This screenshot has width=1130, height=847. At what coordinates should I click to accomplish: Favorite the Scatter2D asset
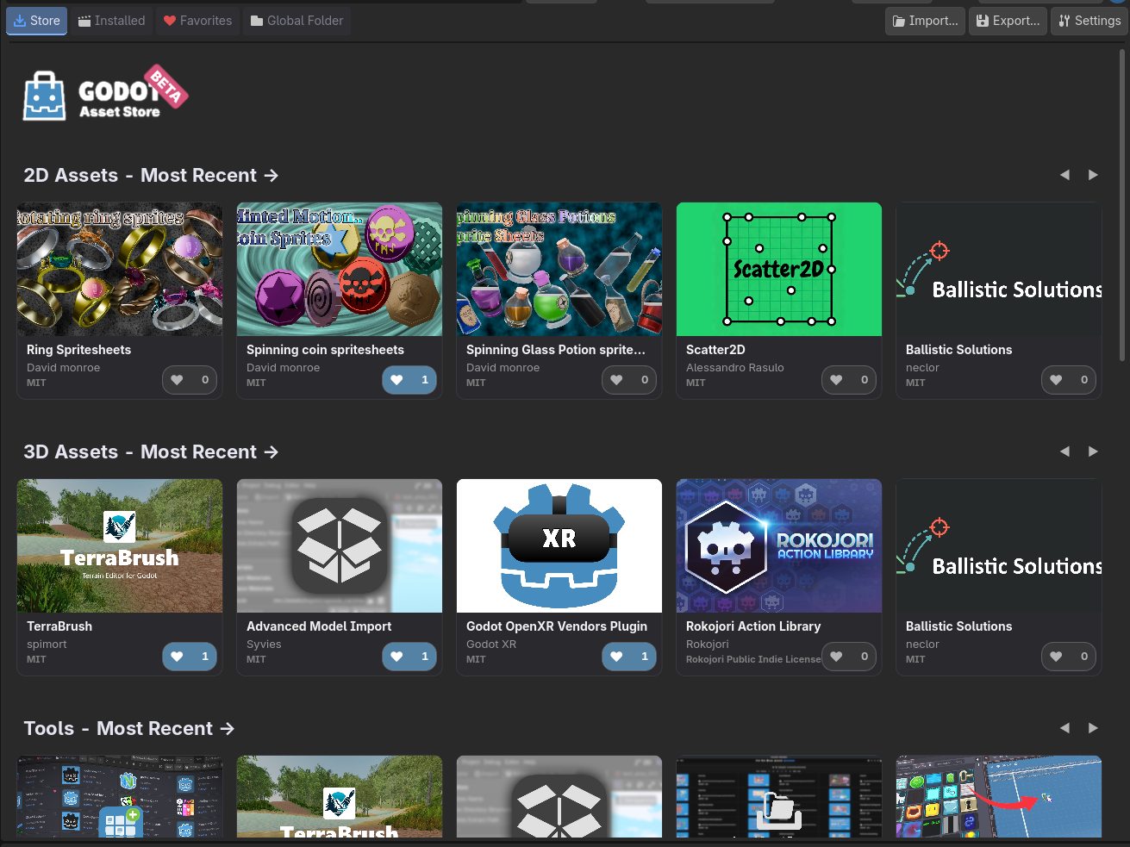849,380
